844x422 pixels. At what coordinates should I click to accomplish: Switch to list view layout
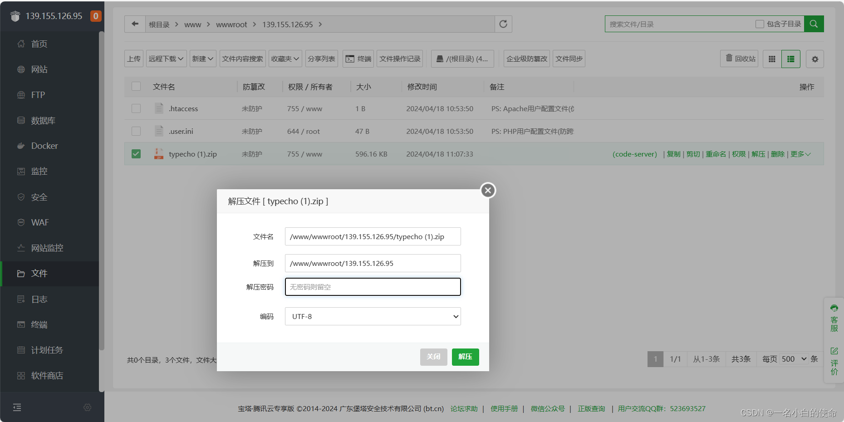coord(791,59)
